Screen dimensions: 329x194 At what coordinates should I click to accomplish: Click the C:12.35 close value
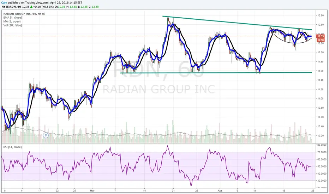coord(94,7)
